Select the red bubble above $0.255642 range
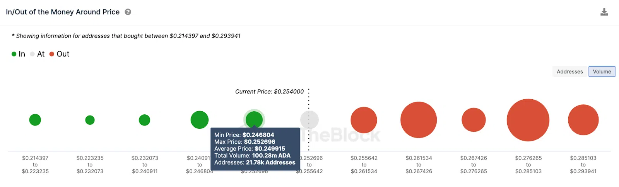 pyautogui.click(x=364, y=120)
